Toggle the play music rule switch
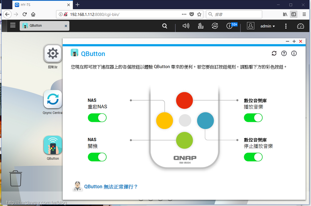Viewport: 311px width, 206px height. pyautogui.click(x=253, y=118)
